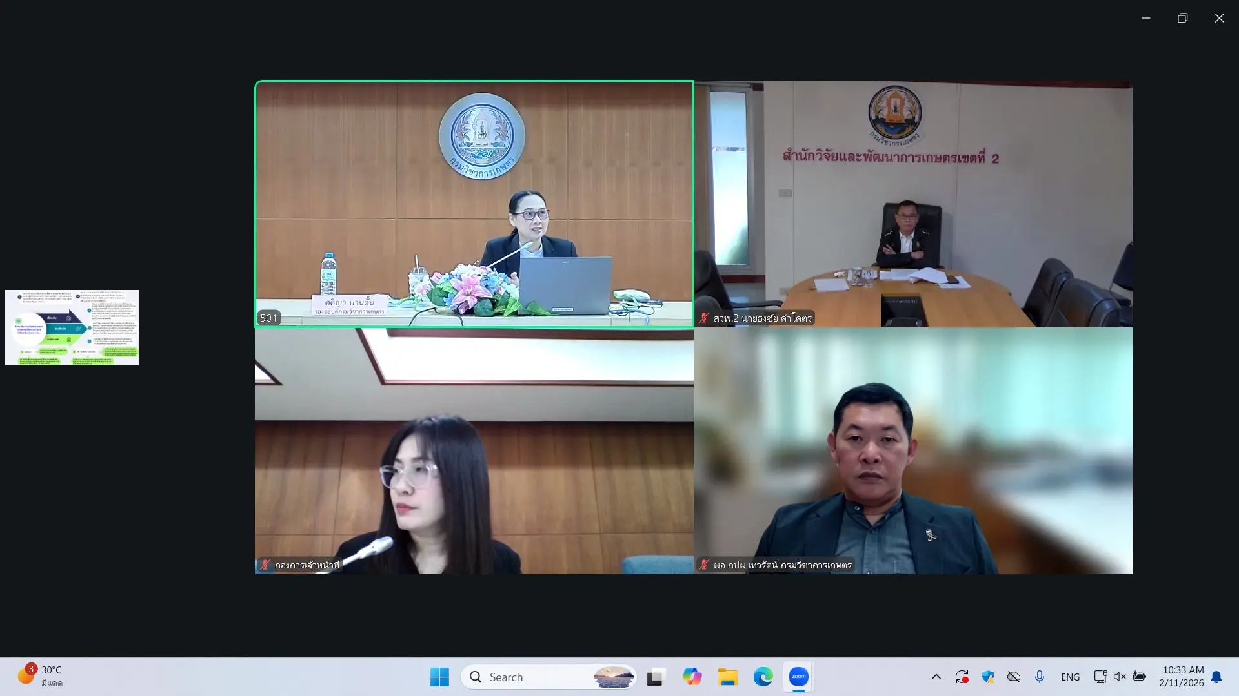This screenshot has height=696, width=1239.
Task: Click the sync update tray icon
Action: click(962, 677)
